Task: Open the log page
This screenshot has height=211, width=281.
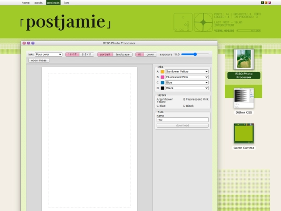Action: (67, 3)
